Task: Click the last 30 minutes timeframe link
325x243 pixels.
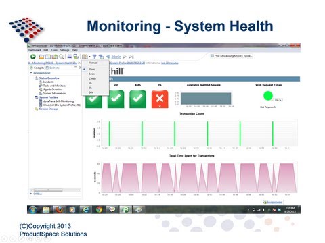Action: click(x=170, y=63)
